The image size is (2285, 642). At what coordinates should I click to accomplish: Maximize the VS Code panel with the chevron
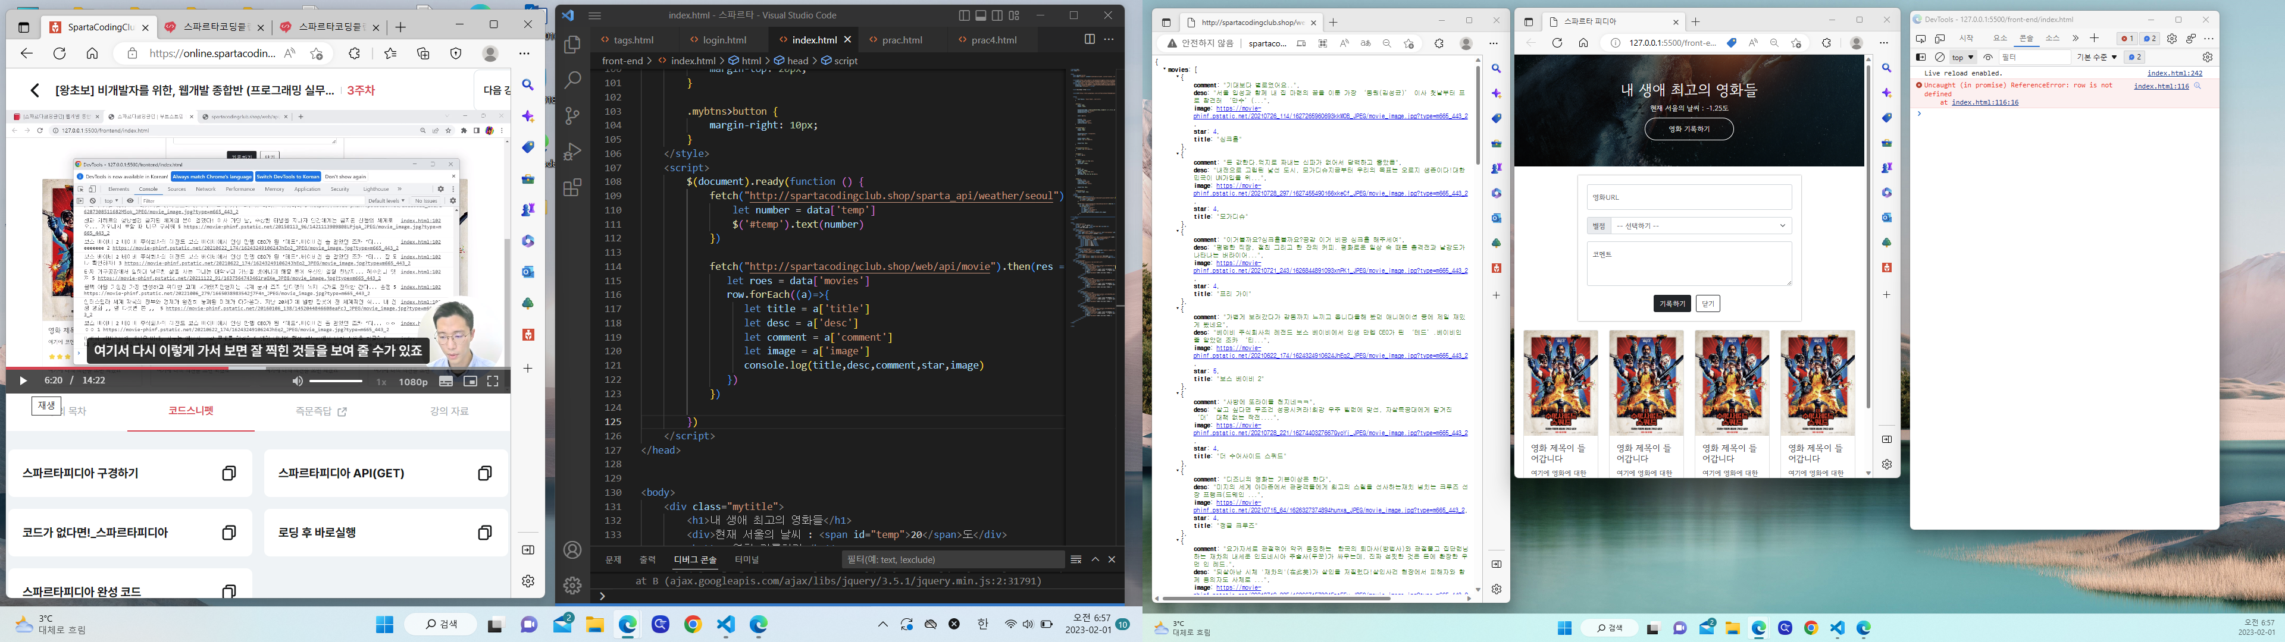[1095, 559]
